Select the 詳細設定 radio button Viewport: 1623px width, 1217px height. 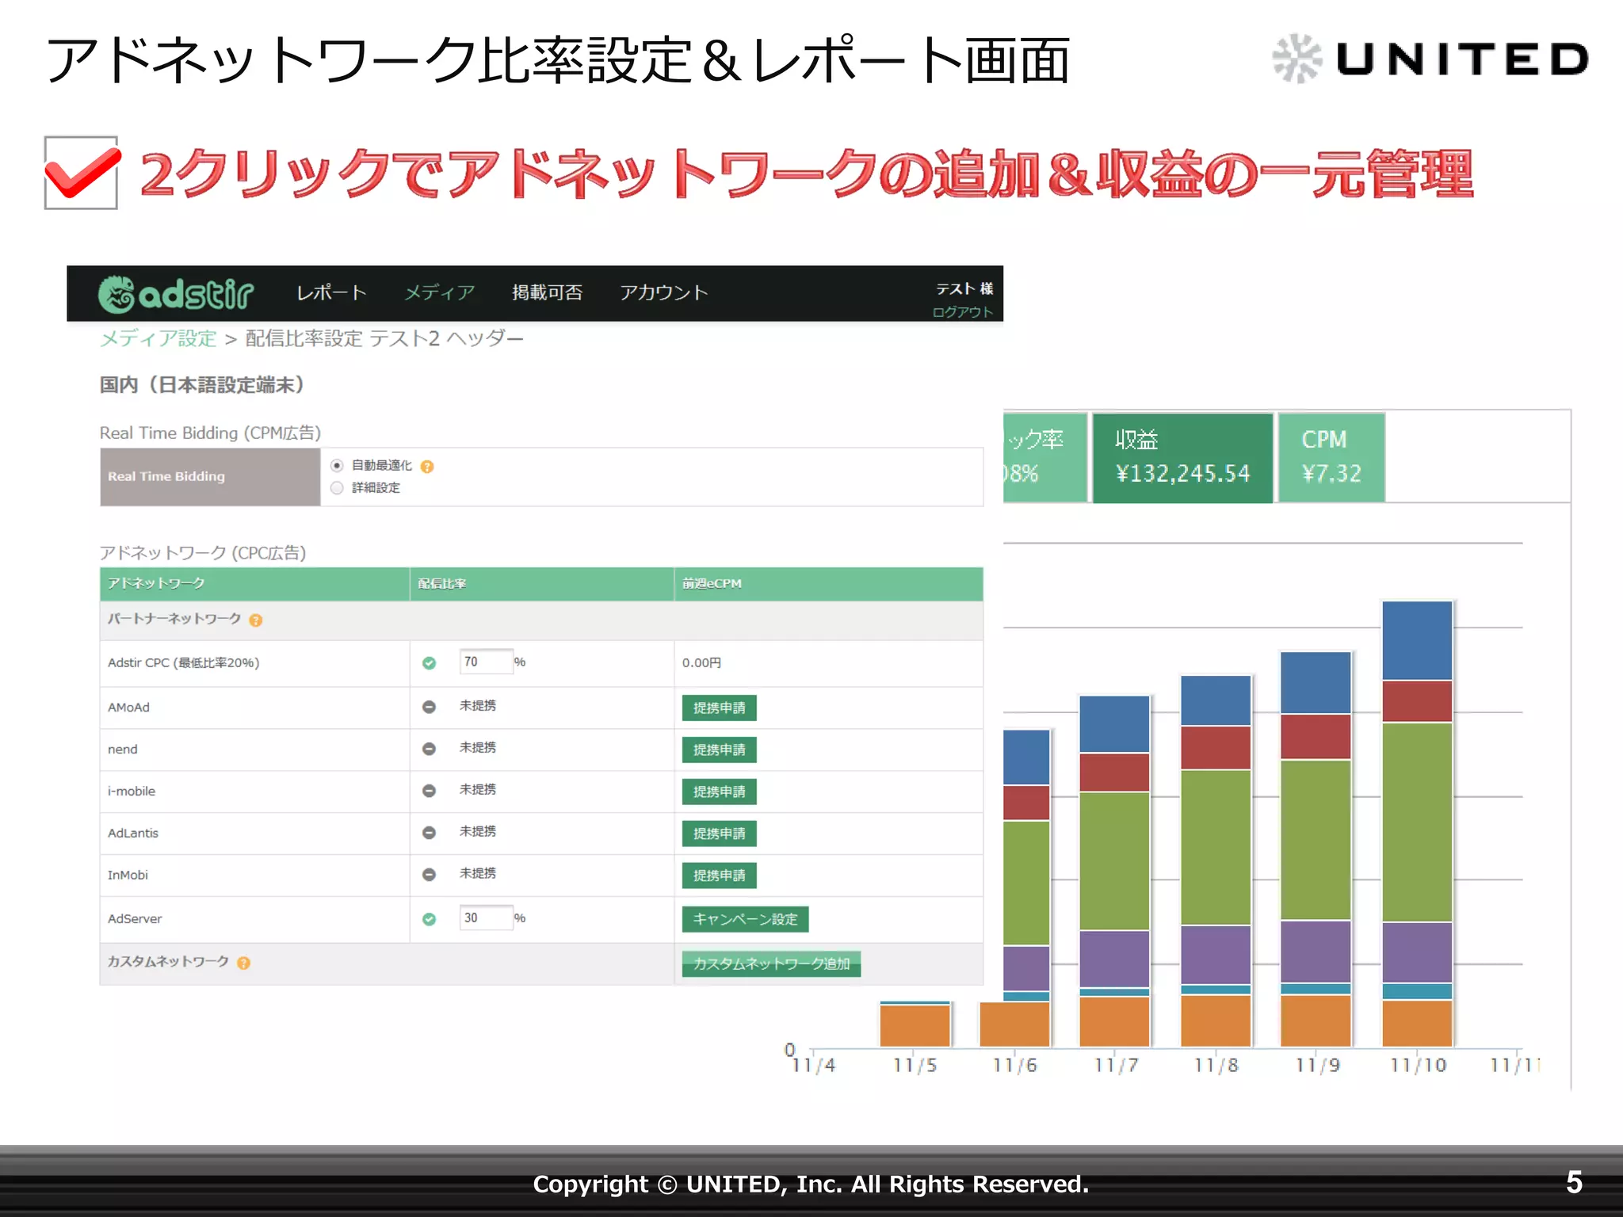click(337, 487)
